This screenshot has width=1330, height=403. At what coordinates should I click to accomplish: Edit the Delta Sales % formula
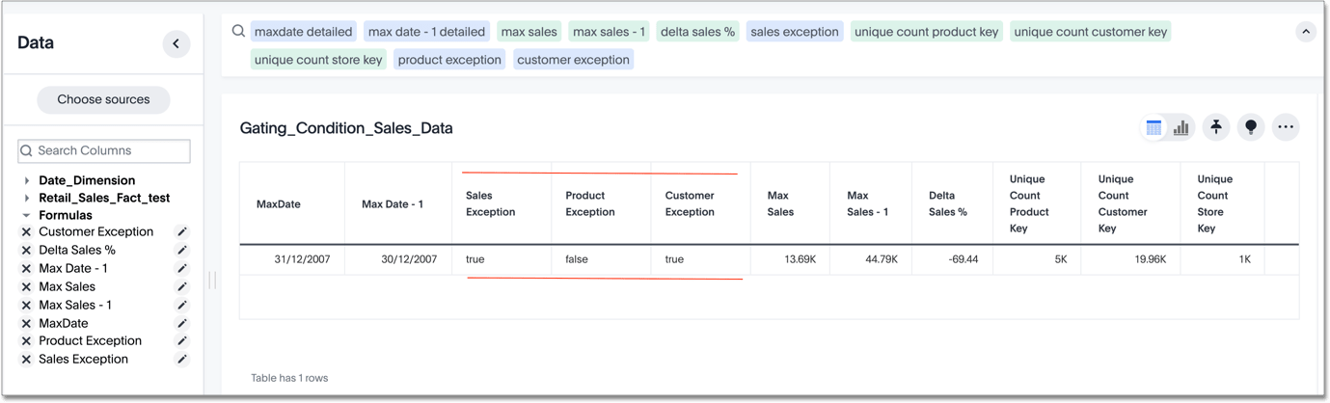click(181, 250)
